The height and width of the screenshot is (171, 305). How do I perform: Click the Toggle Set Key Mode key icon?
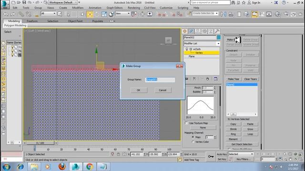pos(211,156)
